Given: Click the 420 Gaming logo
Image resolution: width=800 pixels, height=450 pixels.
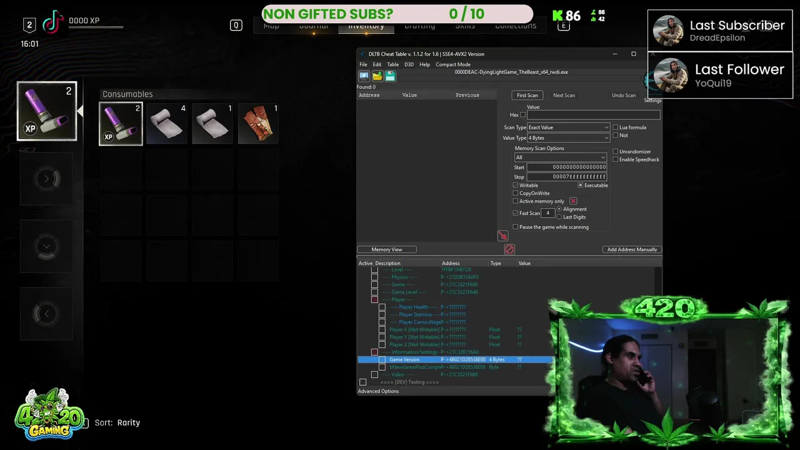Looking at the screenshot, I should pyautogui.click(x=49, y=414).
